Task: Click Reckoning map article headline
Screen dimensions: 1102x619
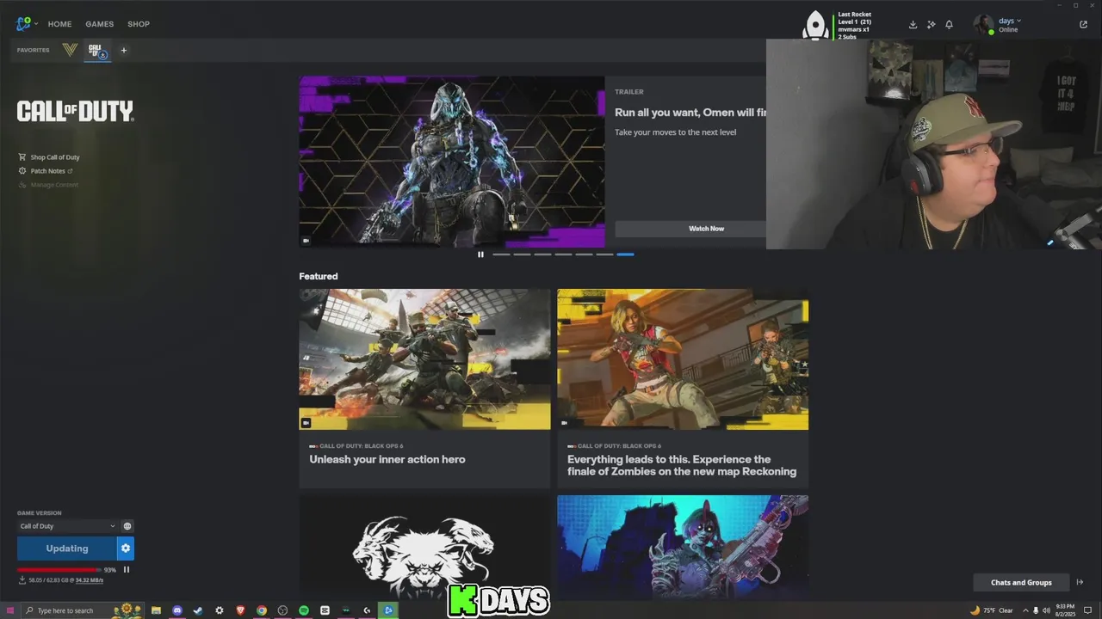Action: tap(682, 465)
